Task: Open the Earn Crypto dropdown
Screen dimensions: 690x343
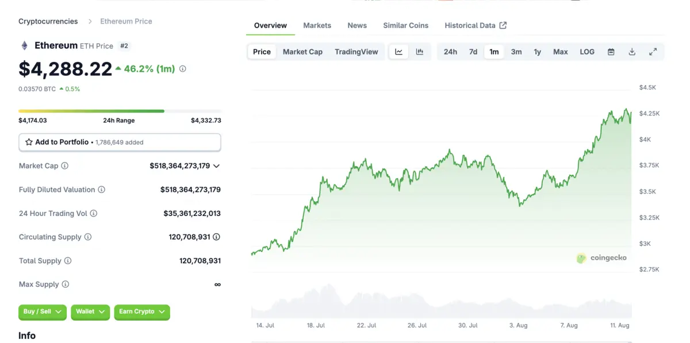Action: point(141,313)
